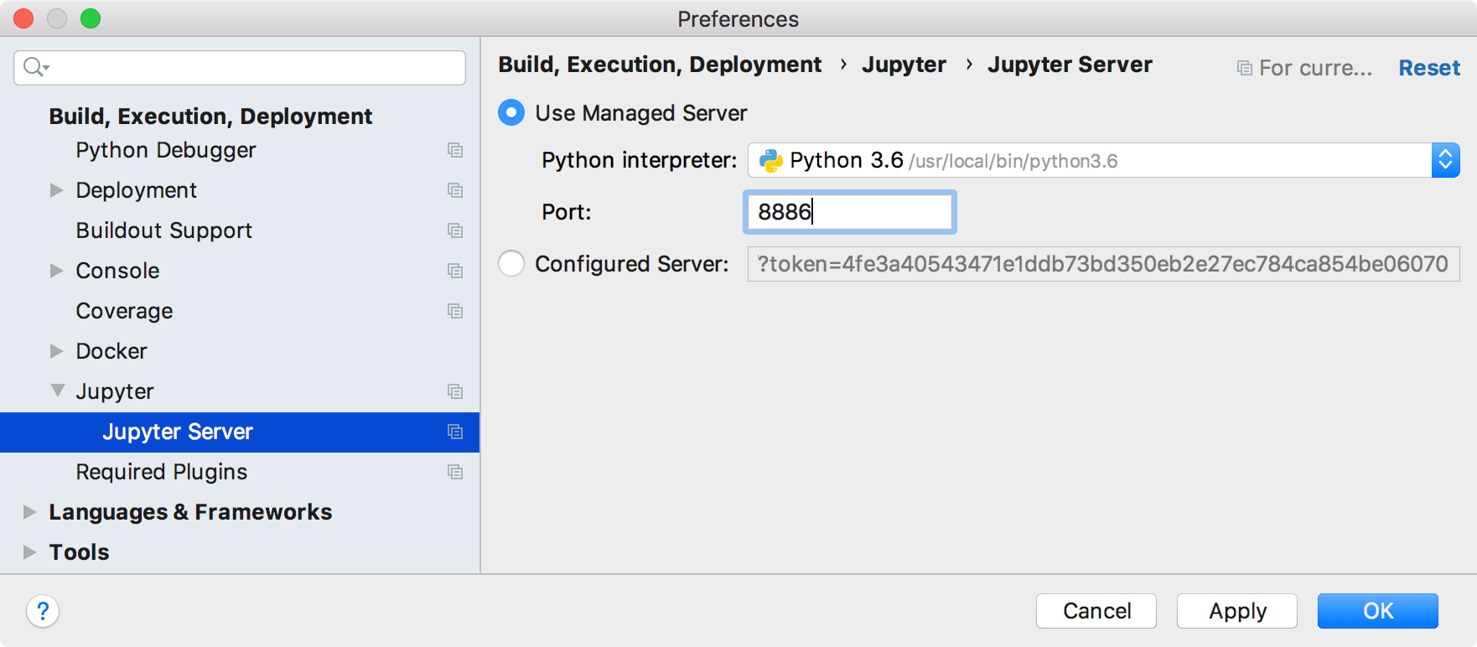Click the 'Port:' label text
The height and width of the screenshot is (647, 1477).
(x=567, y=212)
